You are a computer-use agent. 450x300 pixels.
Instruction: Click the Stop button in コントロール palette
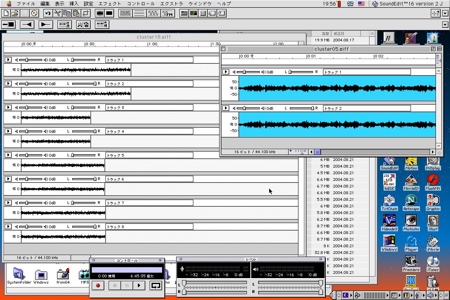tap(114, 286)
